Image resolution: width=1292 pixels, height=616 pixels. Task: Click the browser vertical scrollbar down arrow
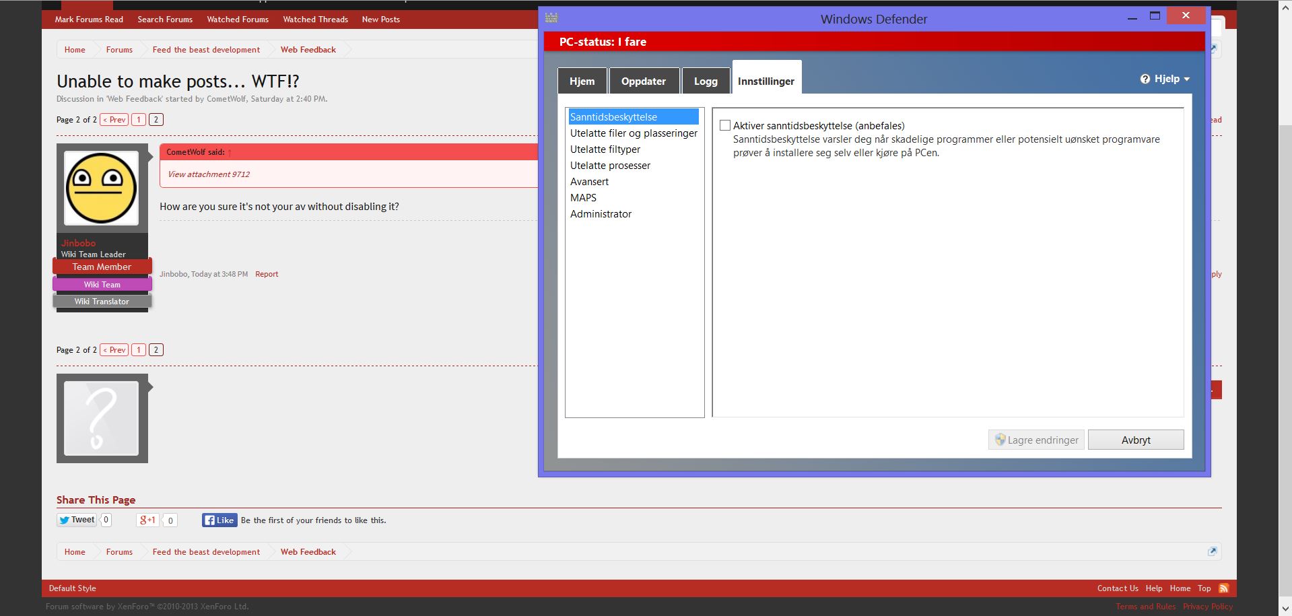pyautogui.click(x=1285, y=609)
